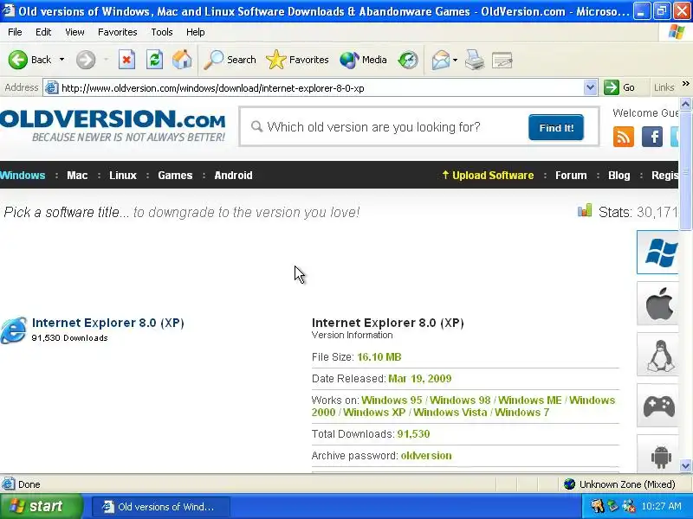Screen dimensions: 693x519
Task: Click the Upload Software link
Action: (x=488, y=176)
